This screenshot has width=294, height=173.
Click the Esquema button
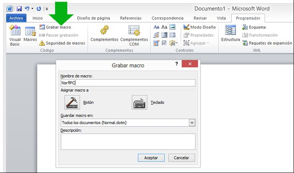pyautogui.click(x=254, y=27)
